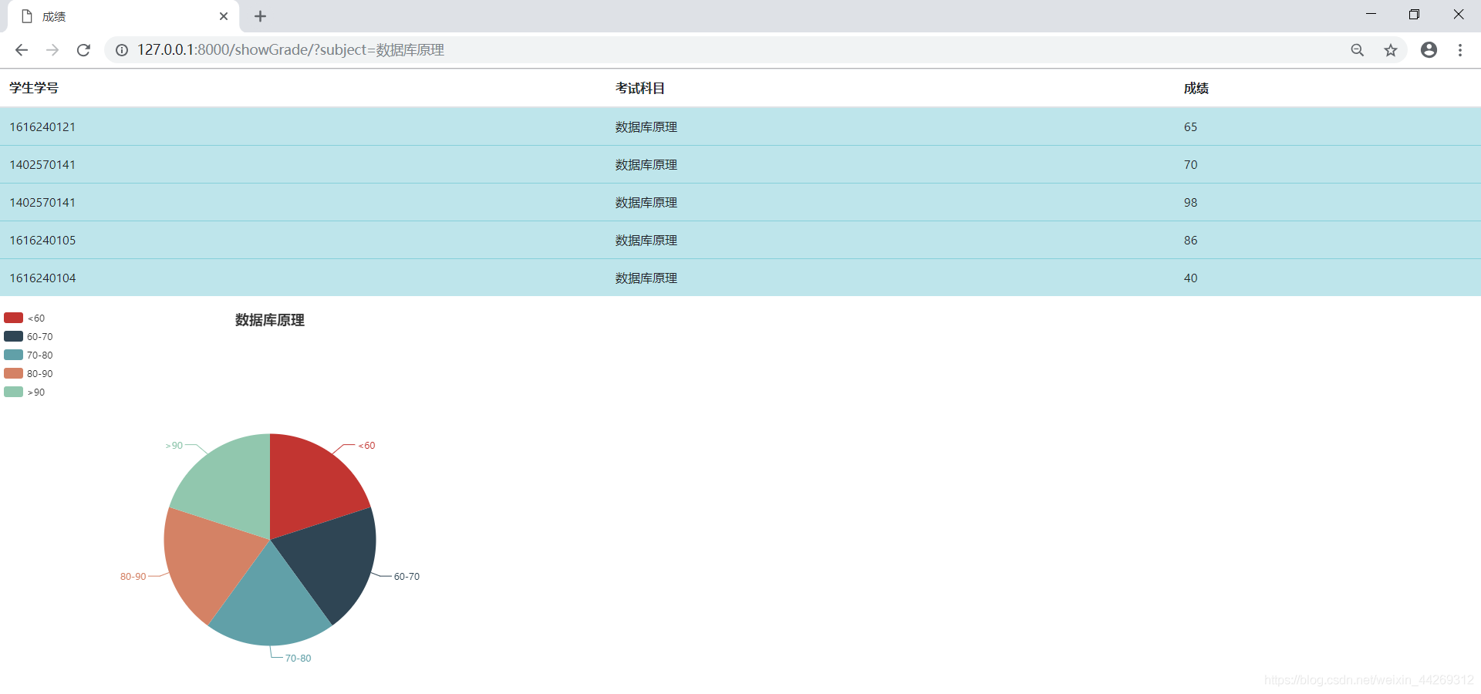Click the browser forward arrow
Screen dimensions: 1481x694
(52, 50)
